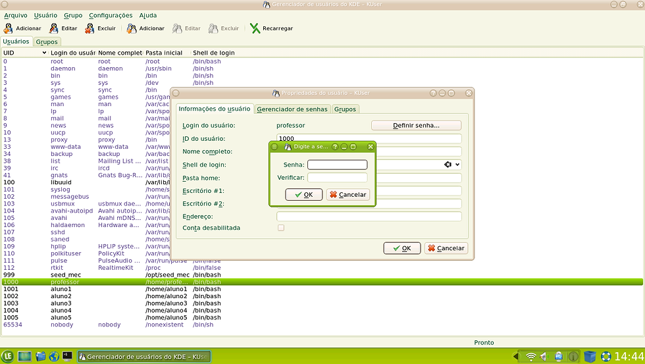Click help button on Propriedades do usuário title bar
Screen dimensions: 645x364
coord(433,93)
